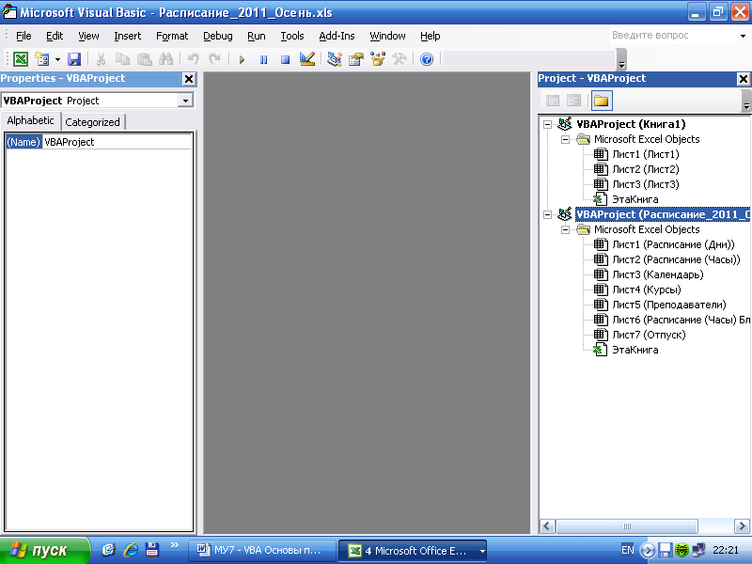Select Лист3 (Лист3) in project tree
This screenshot has height=564, width=752.
(x=646, y=184)
